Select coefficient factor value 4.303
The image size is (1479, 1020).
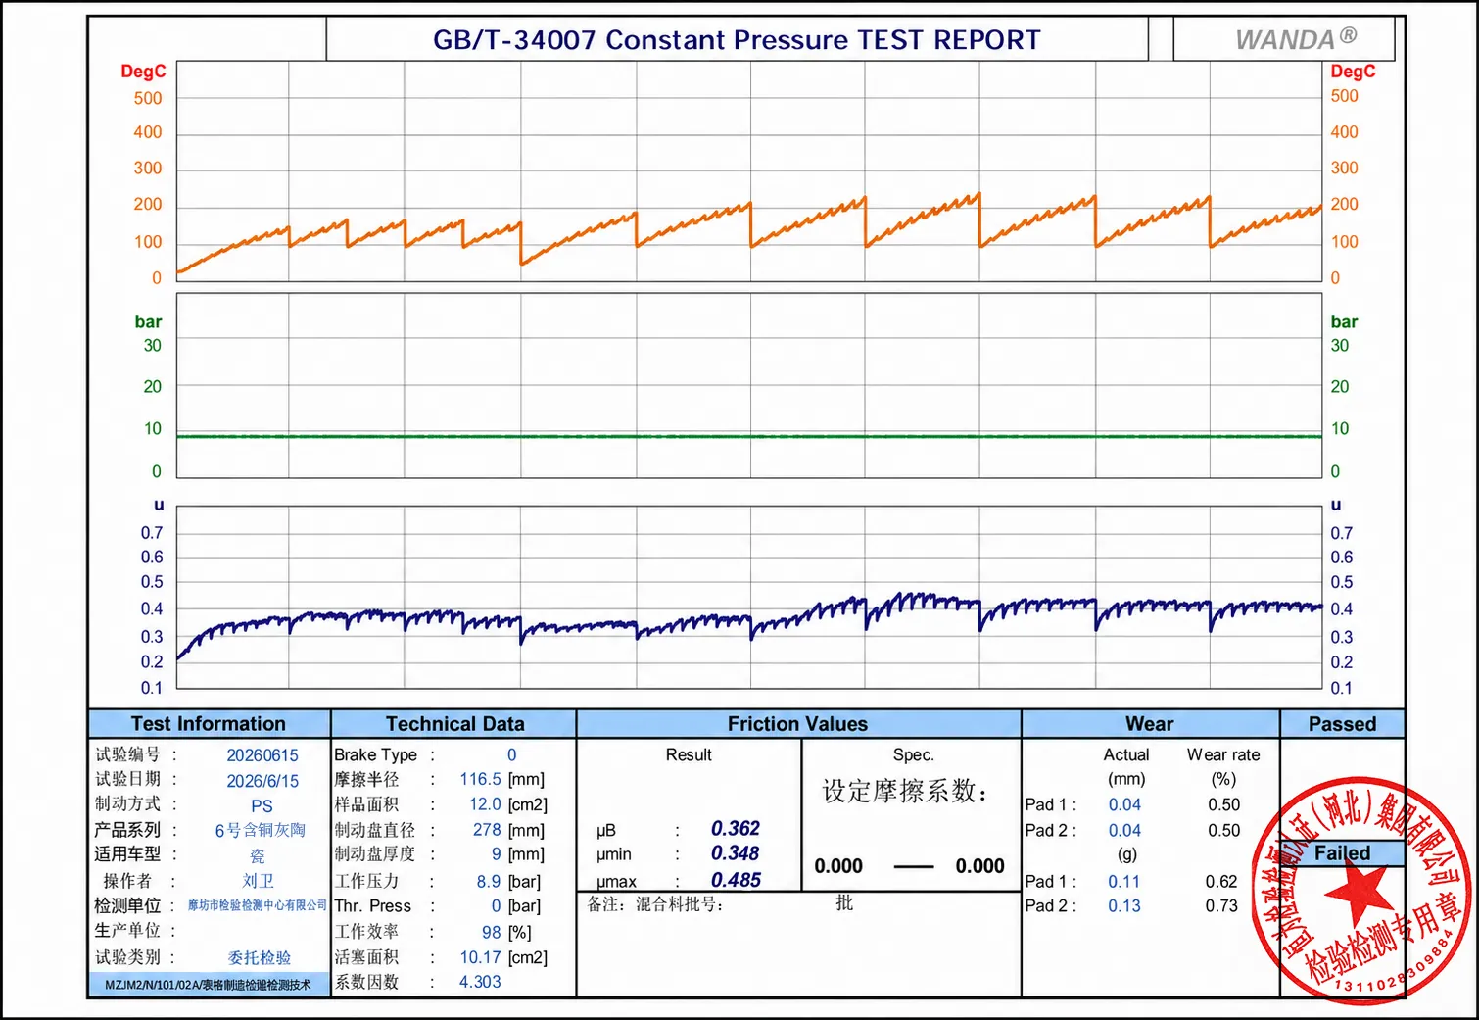coord(480,982)
